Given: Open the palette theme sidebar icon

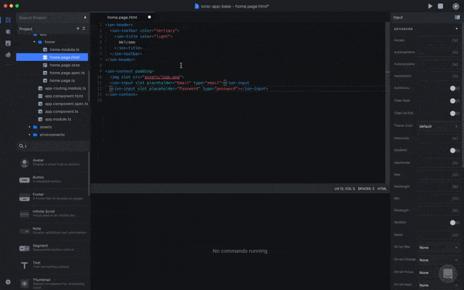Looking at the screenshot, I should click(8, 55).
